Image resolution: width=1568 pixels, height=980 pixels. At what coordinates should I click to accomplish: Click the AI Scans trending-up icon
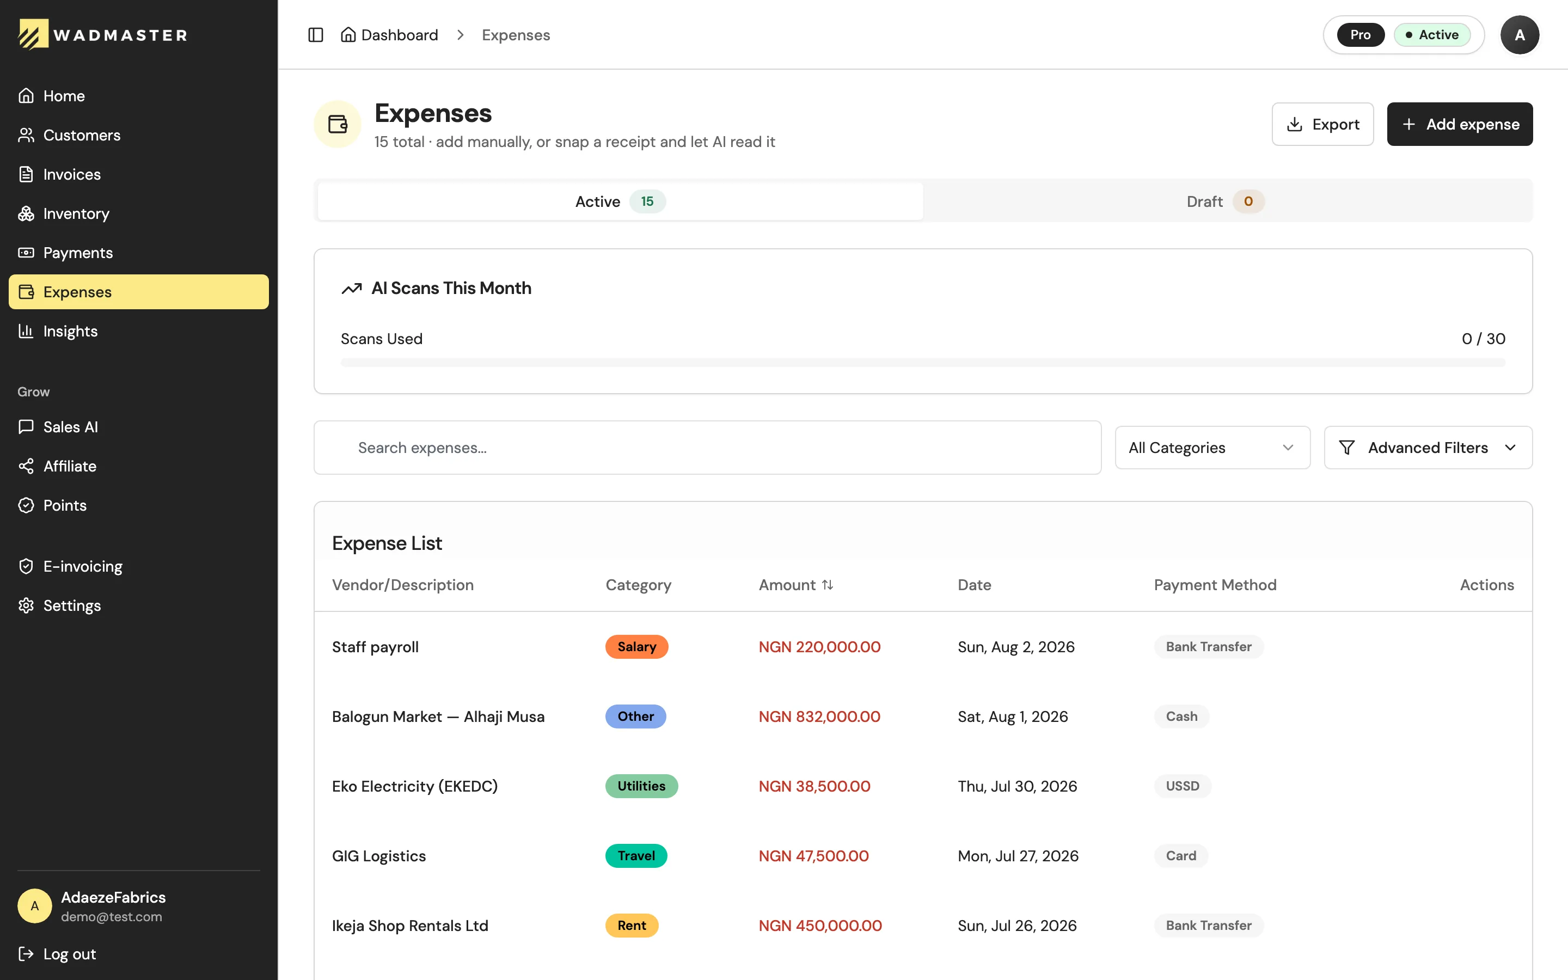pos(352,289)
